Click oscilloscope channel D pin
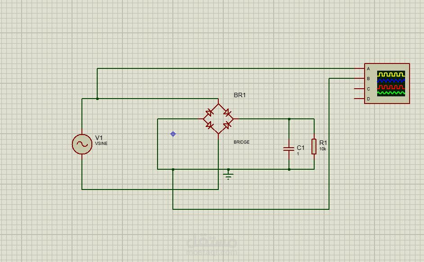 point(359,99)
